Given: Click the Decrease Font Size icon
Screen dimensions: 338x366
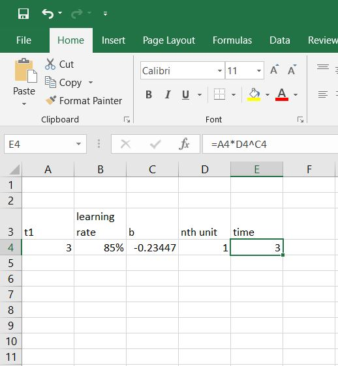Looking at the screenshot, I should point(292,70).
